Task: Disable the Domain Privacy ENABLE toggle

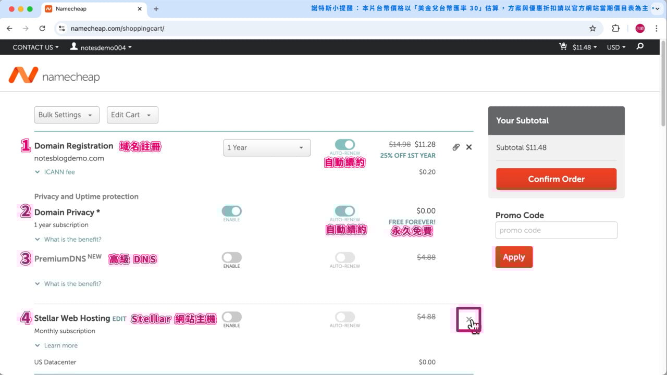Action: (231, 210)
